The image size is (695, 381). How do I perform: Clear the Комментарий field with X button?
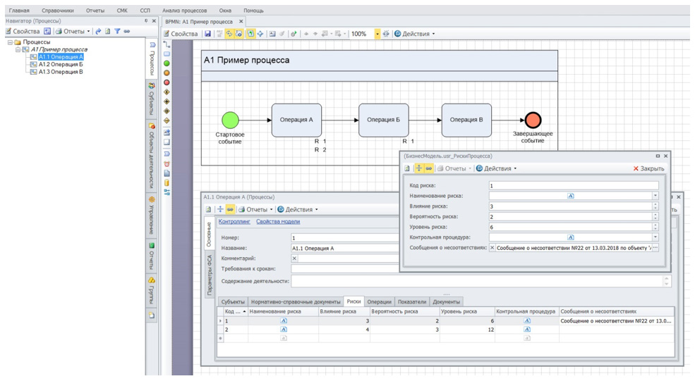click(x=295, y=258)
